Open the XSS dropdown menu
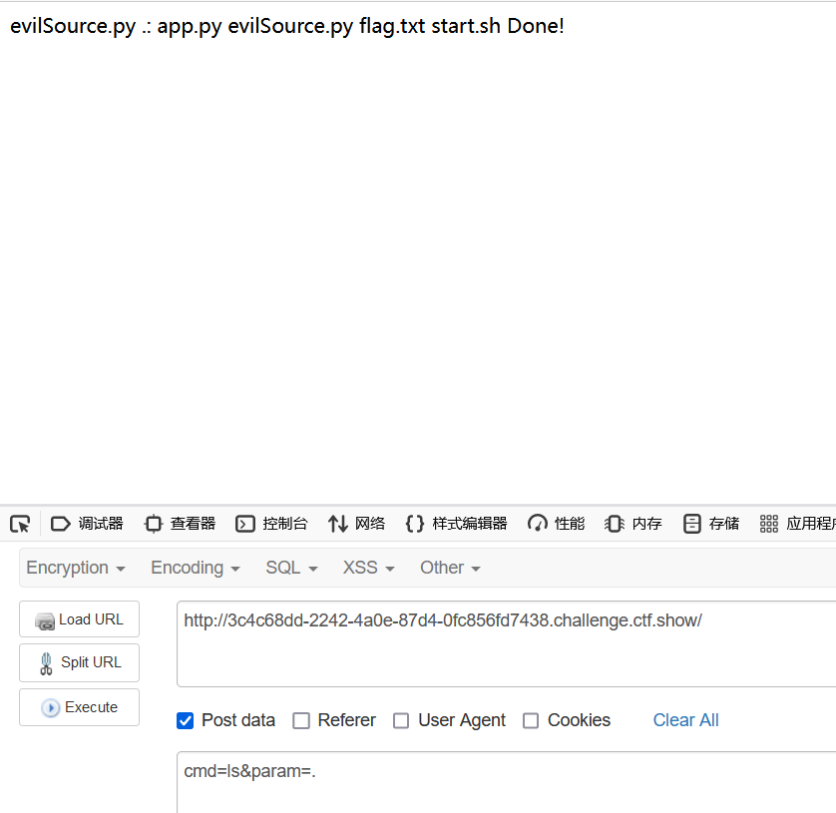Viewport: 836px width, 813px height. click(x=368, y=568)
